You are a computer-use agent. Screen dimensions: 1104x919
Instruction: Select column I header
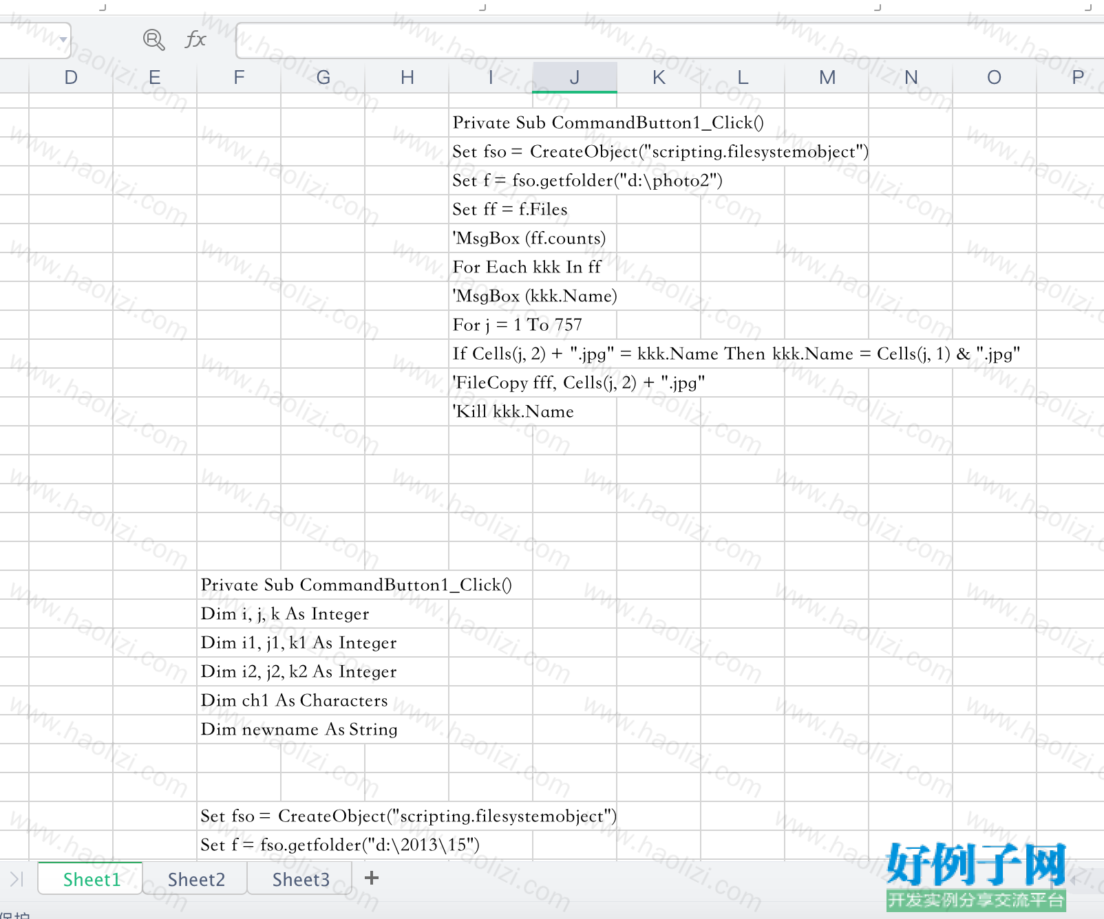coord(491,78)
